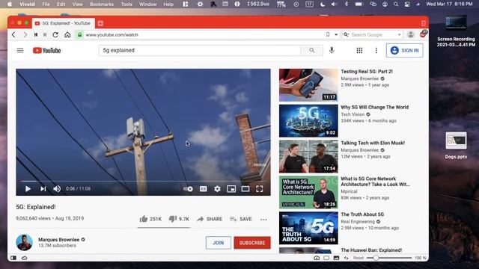
Task: Open YouTube apps grid
Action: tap(359, 50)
